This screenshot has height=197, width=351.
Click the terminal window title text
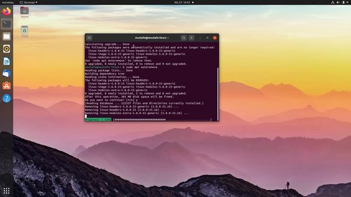click(x=152, y=38)
